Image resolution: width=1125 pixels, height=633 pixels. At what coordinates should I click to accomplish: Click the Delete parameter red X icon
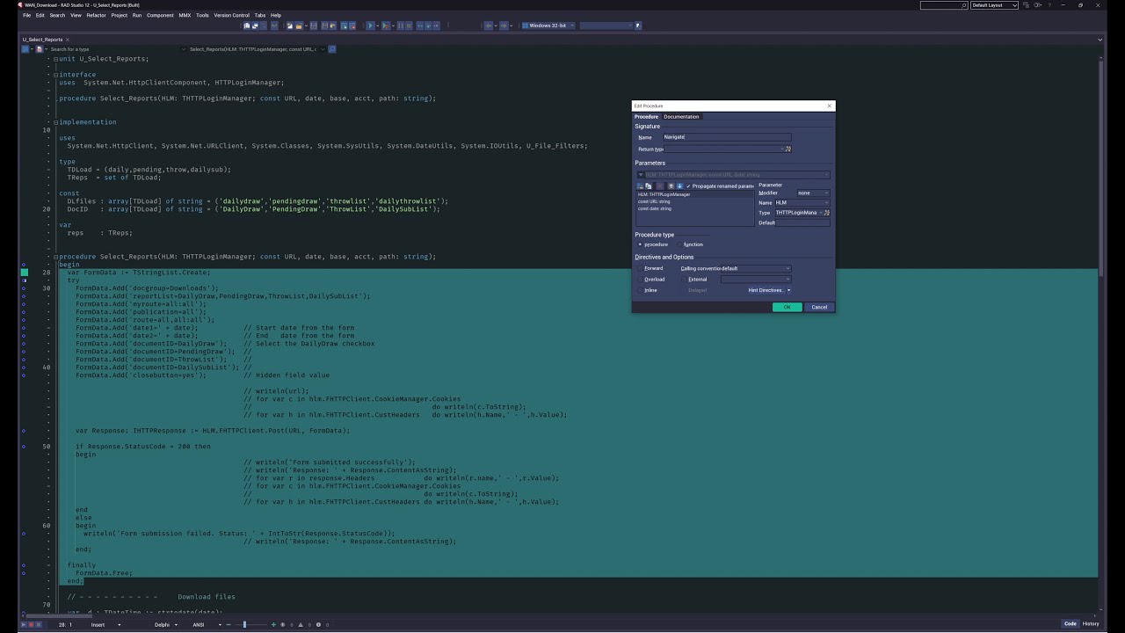(660, 186)
